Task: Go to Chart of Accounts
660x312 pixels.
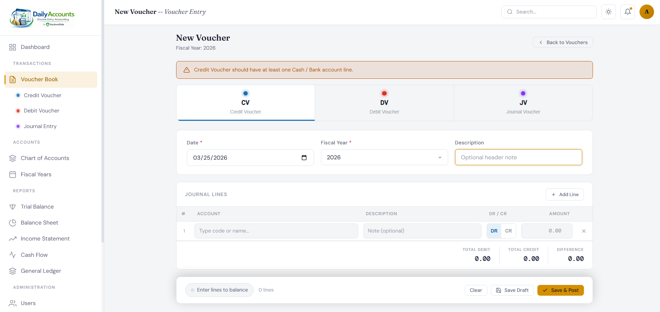Action: pyautogui.click(x=45, y=158)
